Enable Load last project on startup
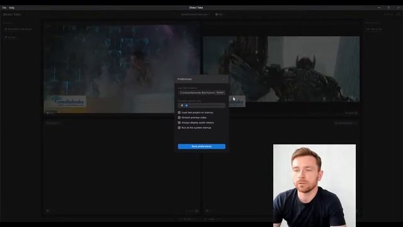Image resolution: width=403 pixels, height=227 pixels. click(179, 113)
